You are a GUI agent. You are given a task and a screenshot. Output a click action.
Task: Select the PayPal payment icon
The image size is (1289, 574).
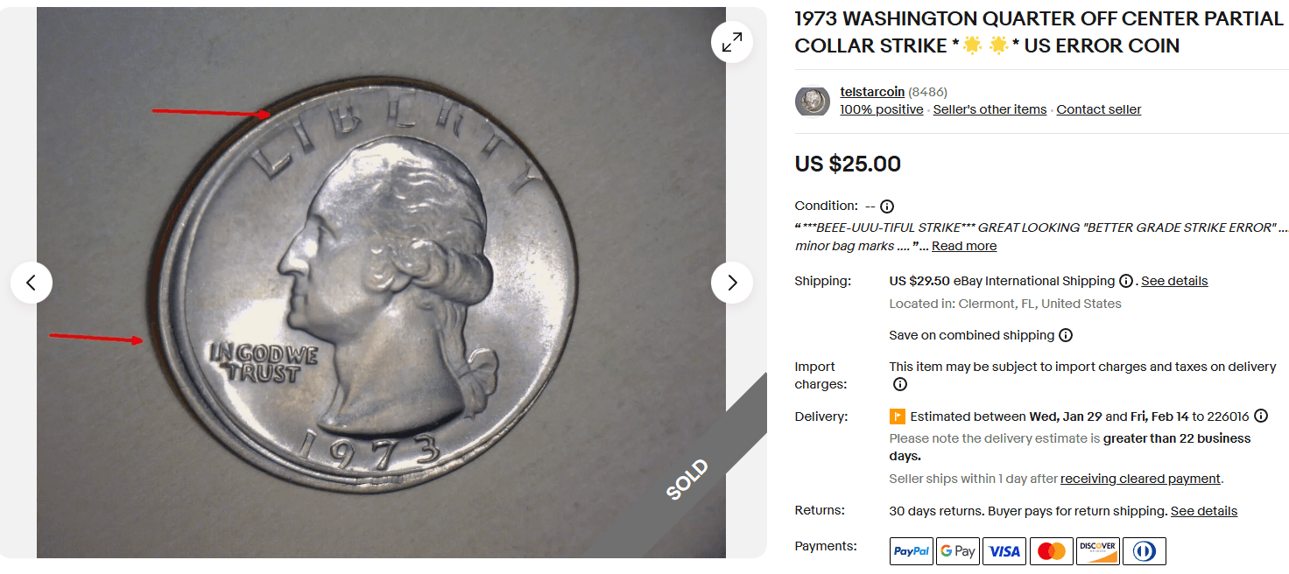click(x=911, y=550)
